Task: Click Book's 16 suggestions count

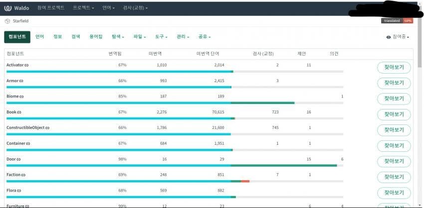Action: 309,112
